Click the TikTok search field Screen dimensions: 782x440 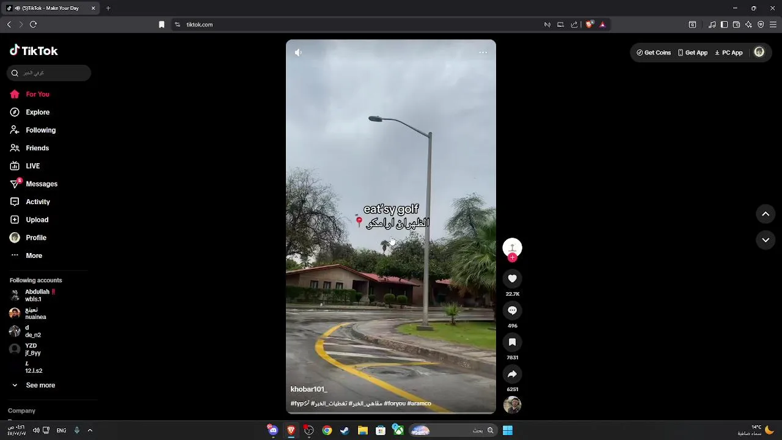[49, 73]
